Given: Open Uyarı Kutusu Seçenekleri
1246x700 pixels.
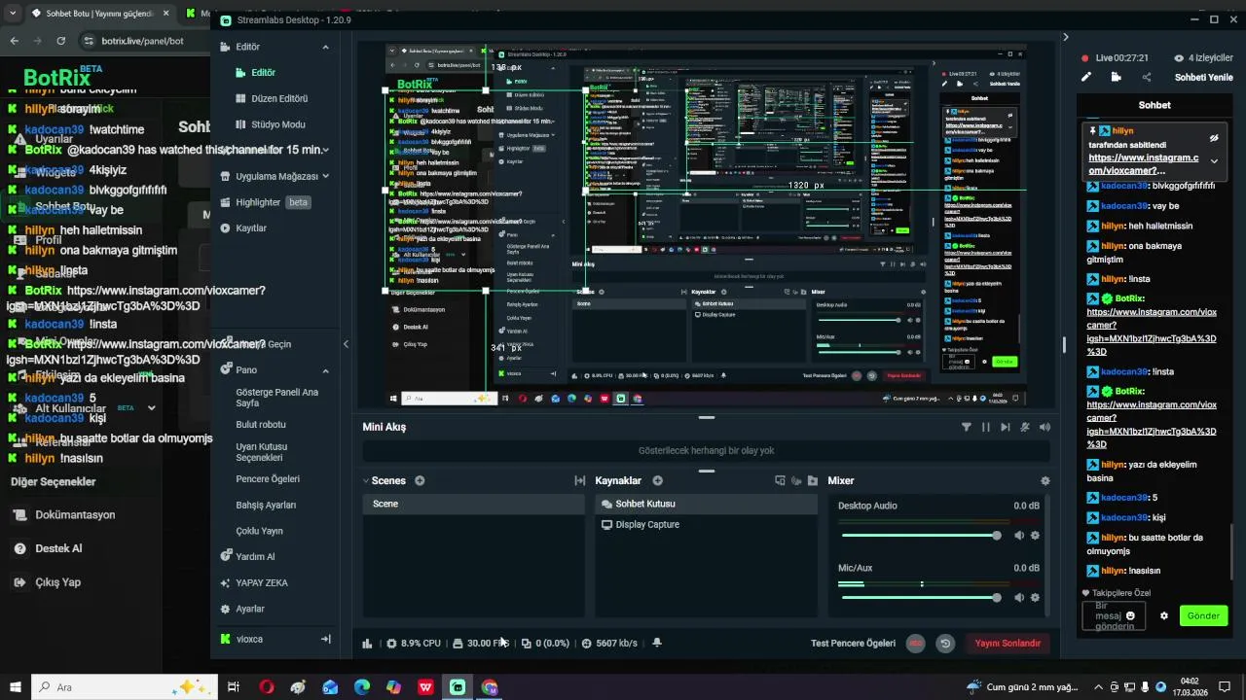Looking at the screenshot, I should coord(261,452).
